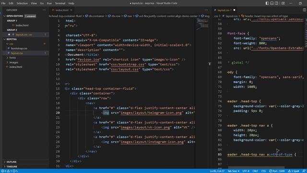307x173 pixels.
Task: Click width: 100% on line 71
Action: (x=245, y=86)
